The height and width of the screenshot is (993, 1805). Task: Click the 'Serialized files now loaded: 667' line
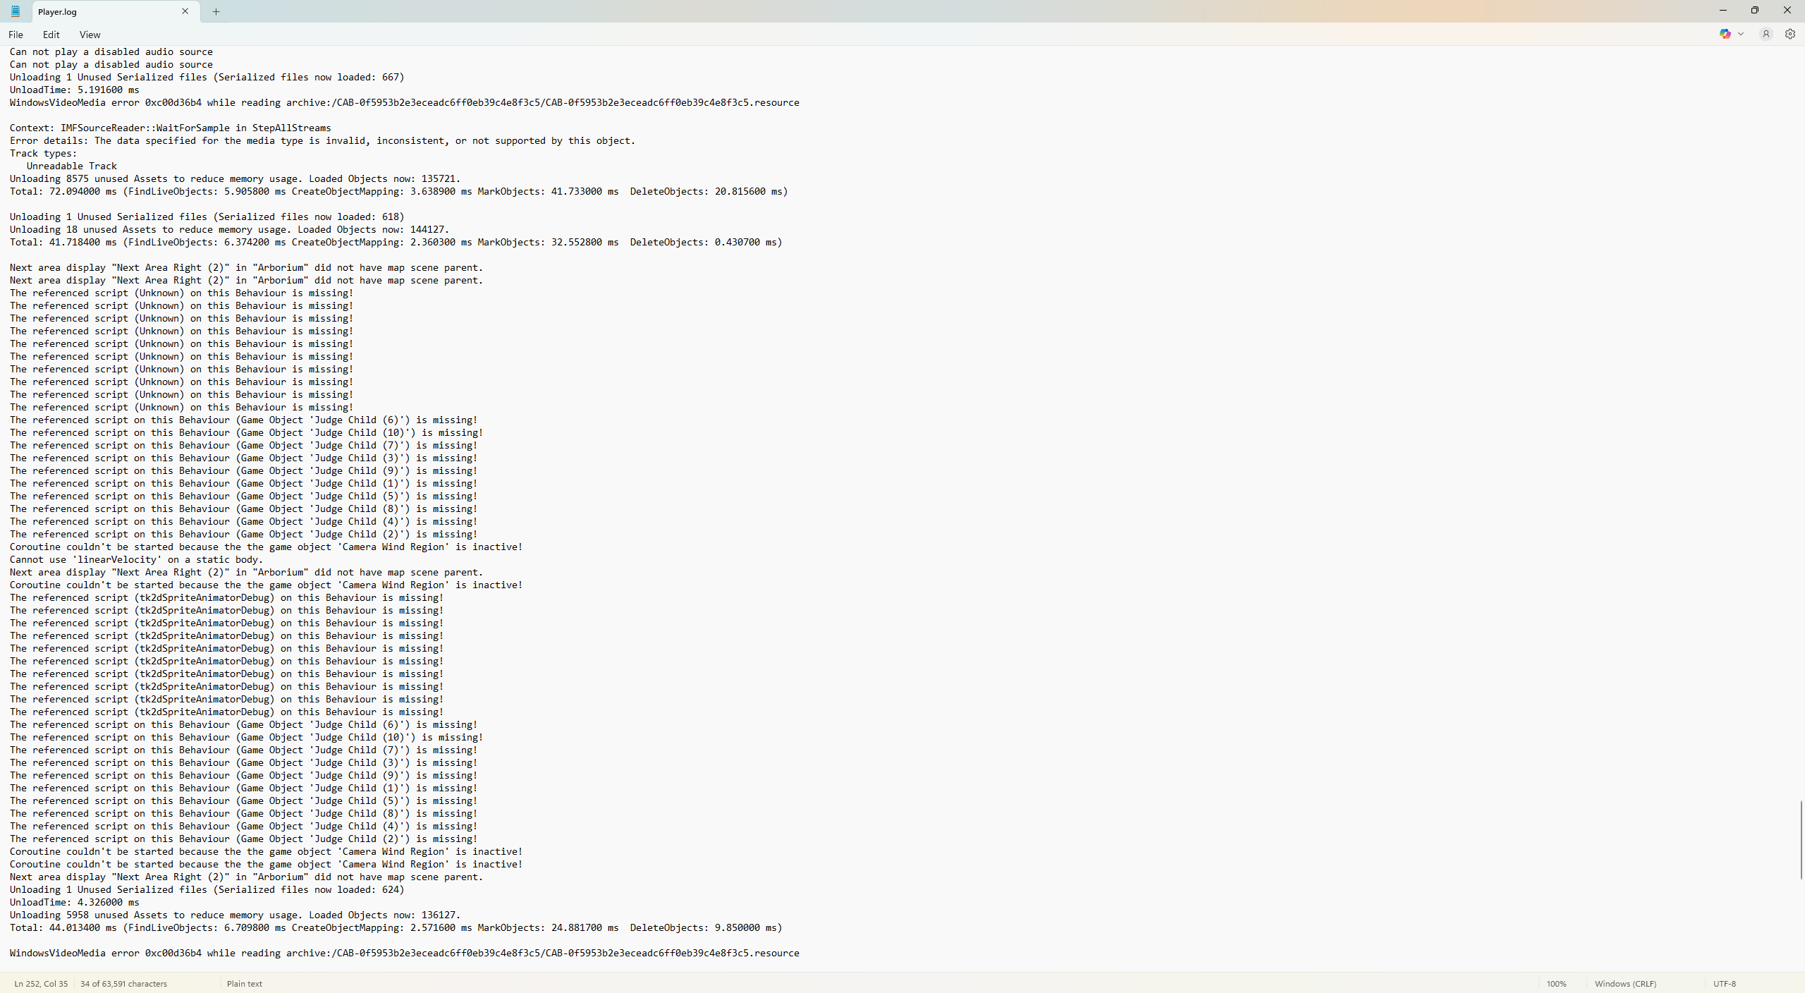tap(207, 78)
